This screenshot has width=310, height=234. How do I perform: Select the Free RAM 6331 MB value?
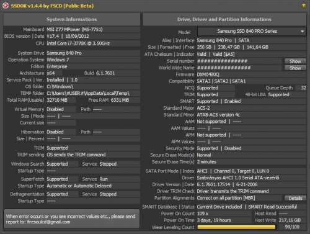click(x=120, y=100)
